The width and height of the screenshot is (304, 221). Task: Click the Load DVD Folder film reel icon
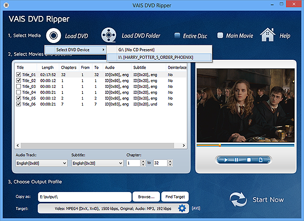[x=109, y=35]
